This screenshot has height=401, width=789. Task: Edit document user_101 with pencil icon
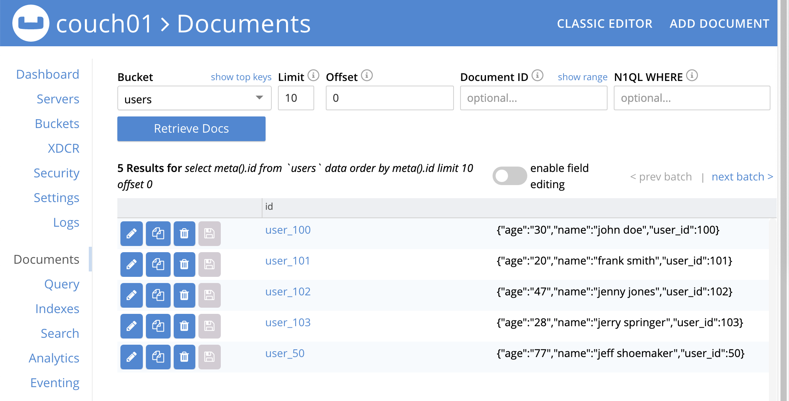click(x=132, y=265)
